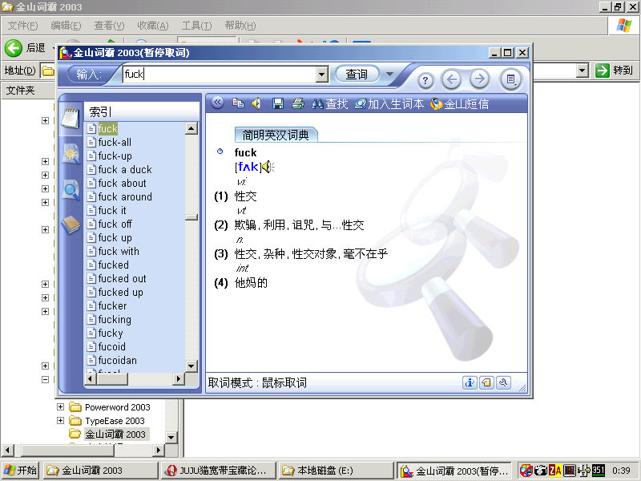Click the copy icon in result toolbar
Screen dimensions: 641x481
pos(238,103)
